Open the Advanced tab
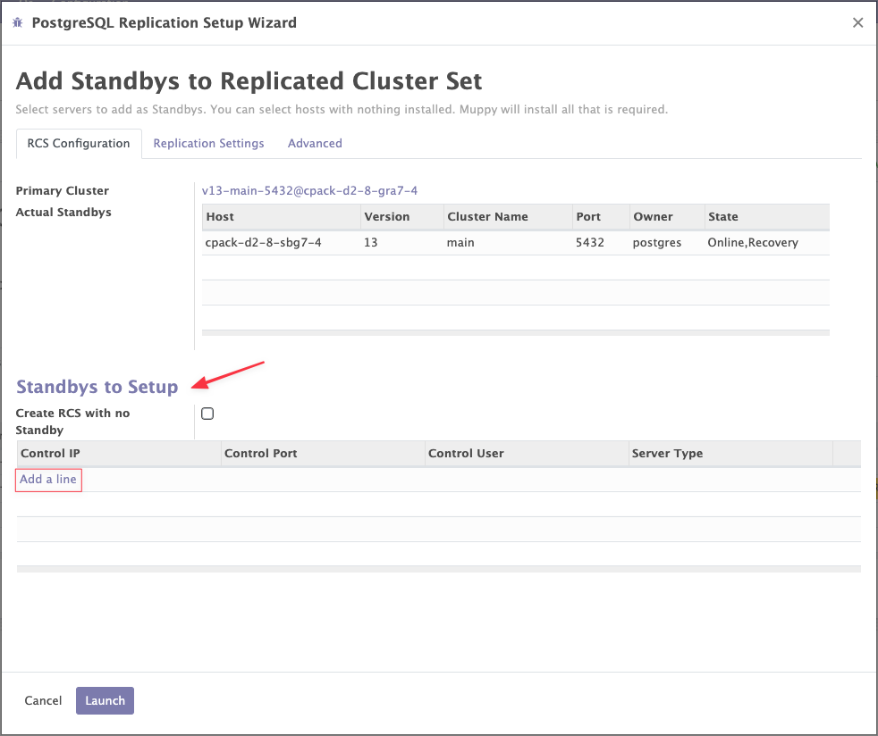 (315, 143)
